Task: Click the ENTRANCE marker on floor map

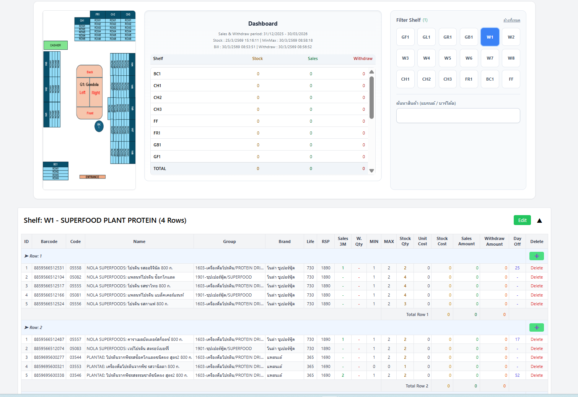Action: [x=92, y=177]
